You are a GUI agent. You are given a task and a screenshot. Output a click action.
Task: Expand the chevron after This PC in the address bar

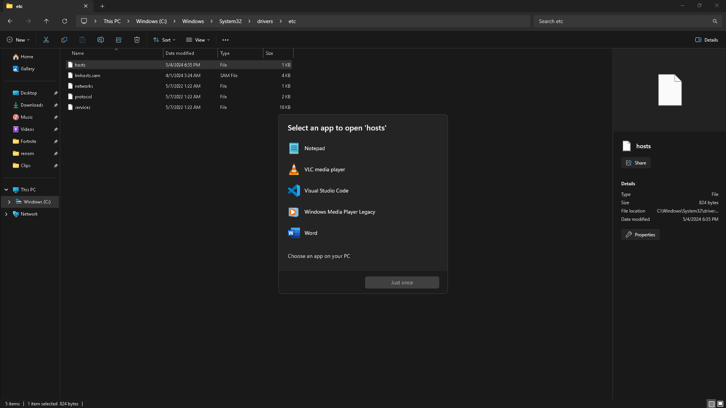(128, 21)
